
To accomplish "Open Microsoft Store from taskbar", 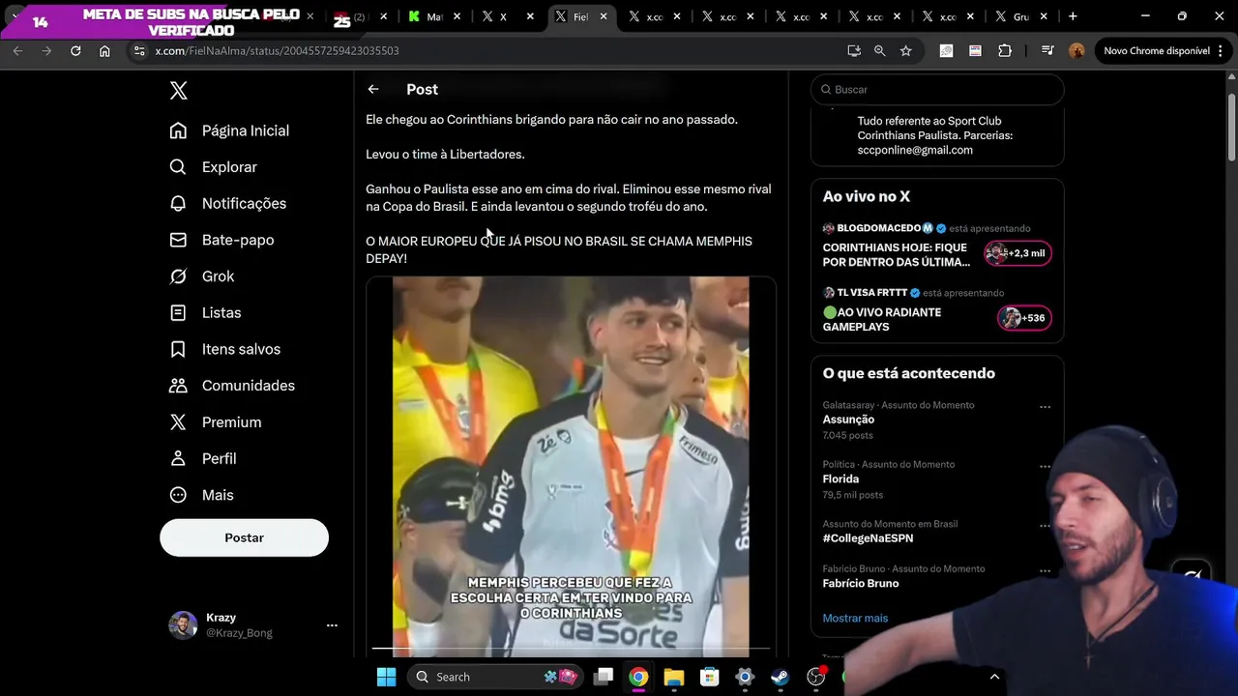I will point(710,677).
